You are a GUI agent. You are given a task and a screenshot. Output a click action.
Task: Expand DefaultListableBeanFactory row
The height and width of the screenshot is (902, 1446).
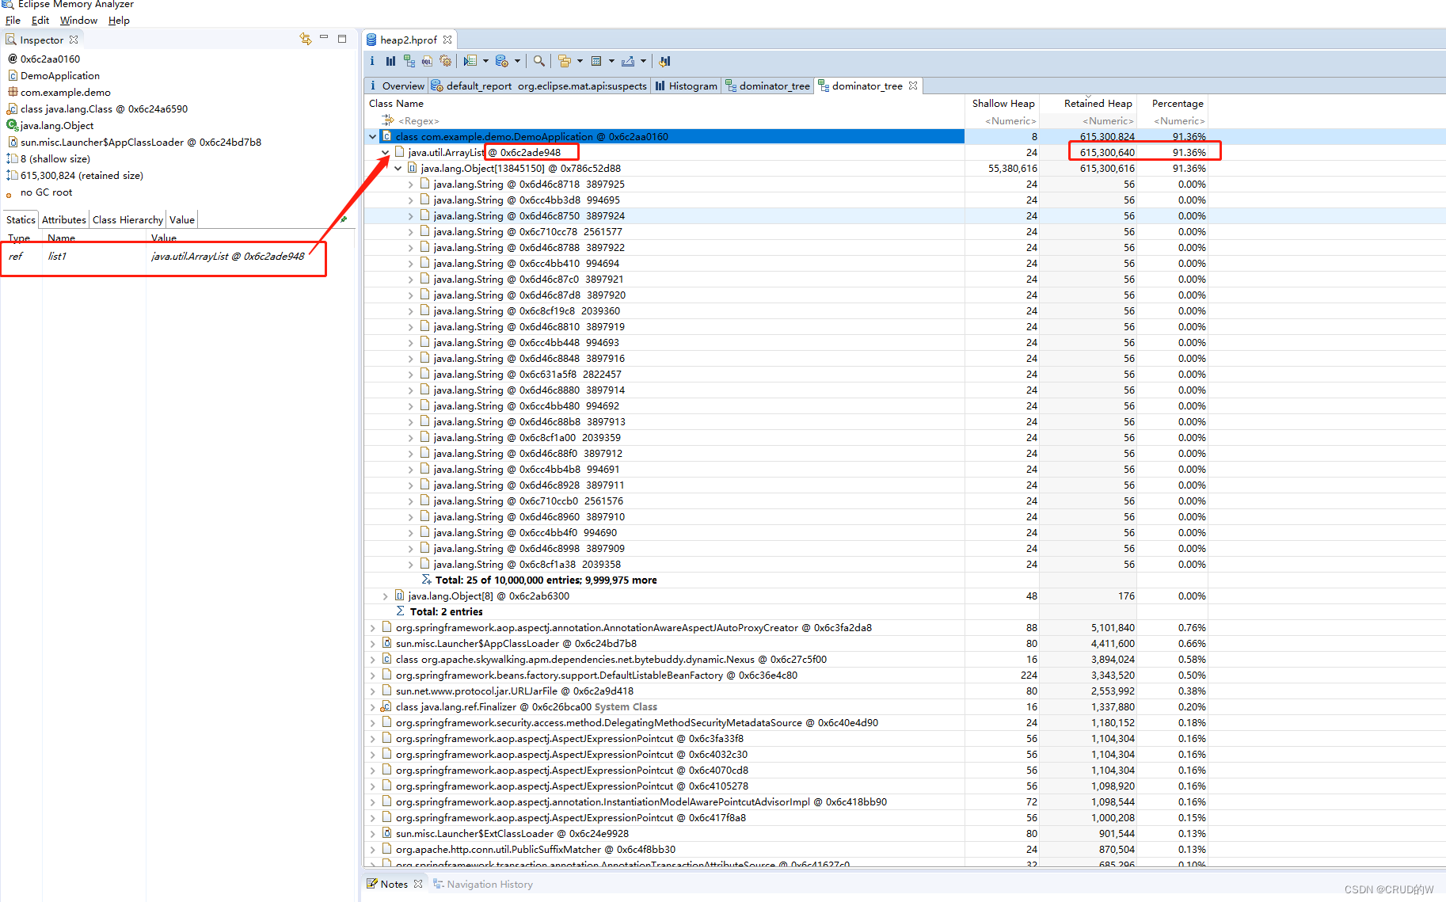pyautogui.click(x=372, y=676)
